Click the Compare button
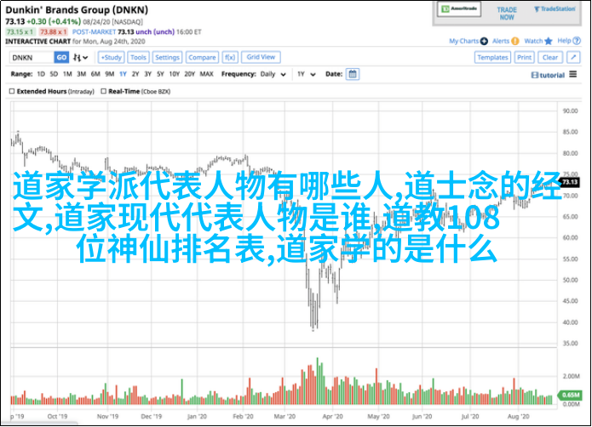This screenshot has width=592, height=427. [202, 58]
